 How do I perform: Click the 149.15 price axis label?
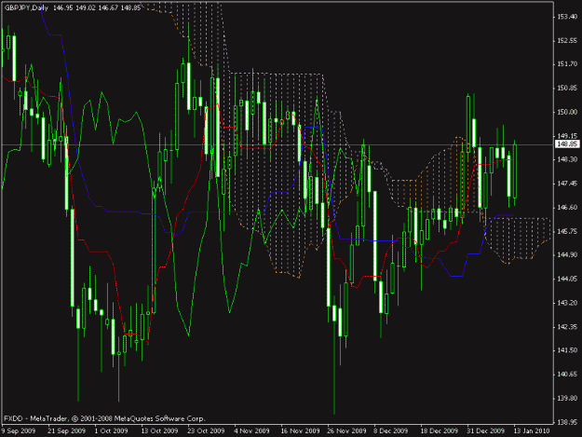[x=567, y=136]
